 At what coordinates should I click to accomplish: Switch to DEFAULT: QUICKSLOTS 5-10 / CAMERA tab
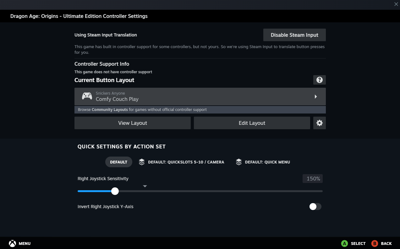pyautogui.click(x=182, y=162)
